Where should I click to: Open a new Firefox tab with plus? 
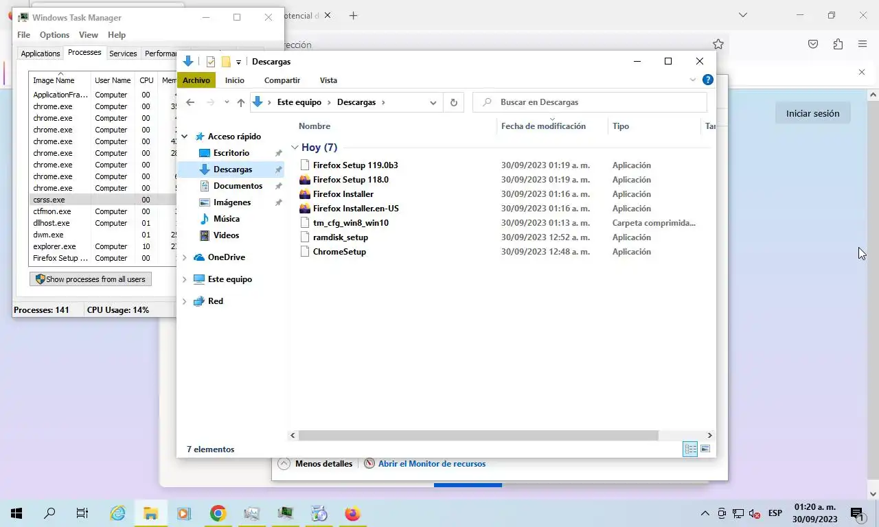coord(353,16)
